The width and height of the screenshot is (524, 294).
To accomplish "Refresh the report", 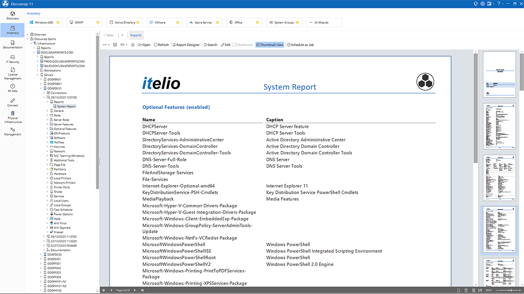I will point(161,45).
